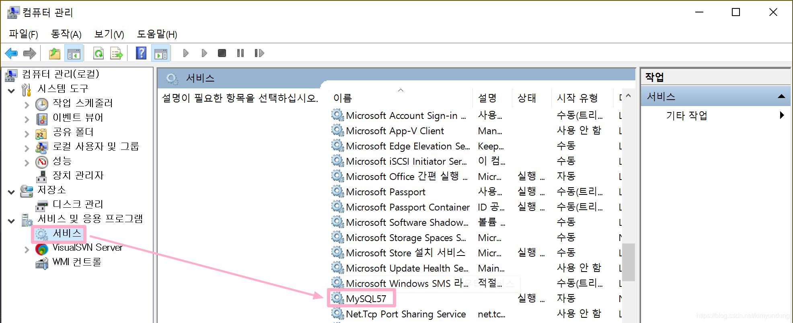
Task: Open the 파일(F) menu
Action: point(23,34)
